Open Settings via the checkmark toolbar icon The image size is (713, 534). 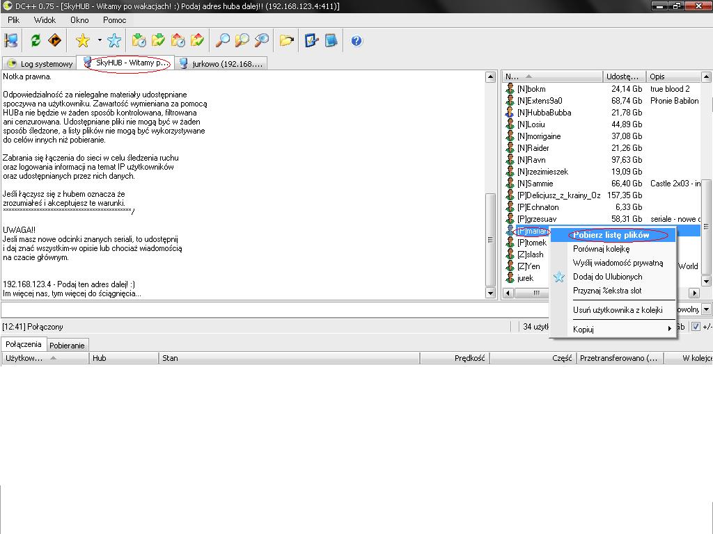[x=311, y=40]
